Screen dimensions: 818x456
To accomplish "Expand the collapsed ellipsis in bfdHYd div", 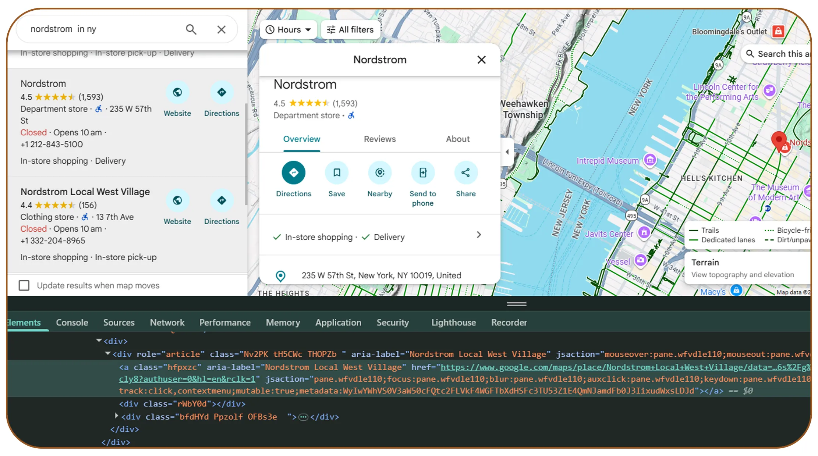I will (x=303, y=417).
